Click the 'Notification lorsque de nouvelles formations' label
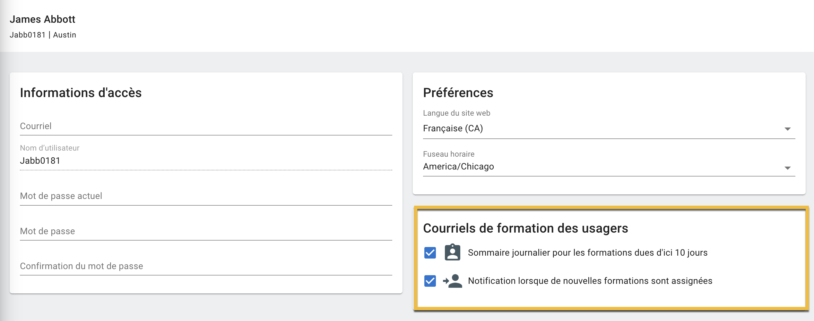 click(x=590, y=281)
